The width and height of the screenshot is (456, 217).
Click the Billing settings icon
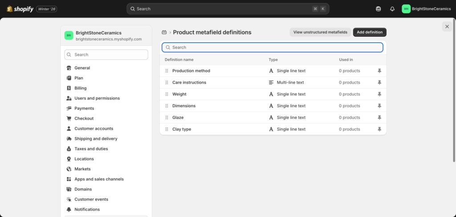click(x=69, y=88)
